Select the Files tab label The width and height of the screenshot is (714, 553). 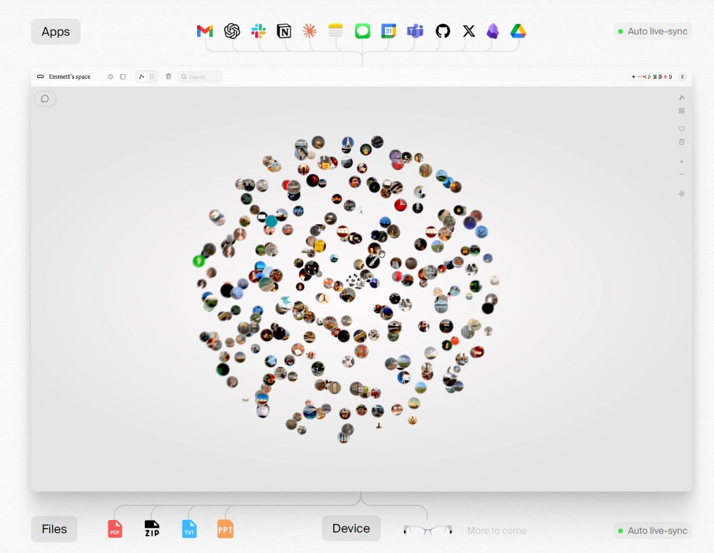[x=54, y=529]
